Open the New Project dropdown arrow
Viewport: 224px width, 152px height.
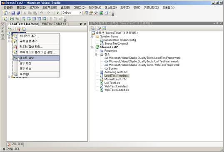point(9,13)
